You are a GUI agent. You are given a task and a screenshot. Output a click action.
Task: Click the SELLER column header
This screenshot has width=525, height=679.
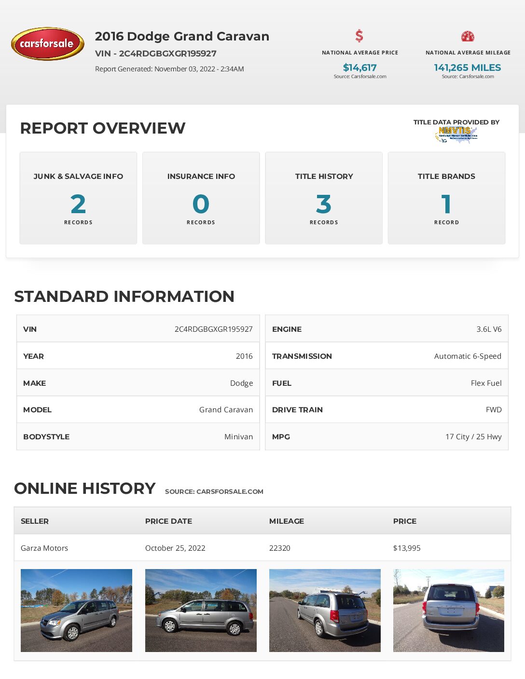35,521
